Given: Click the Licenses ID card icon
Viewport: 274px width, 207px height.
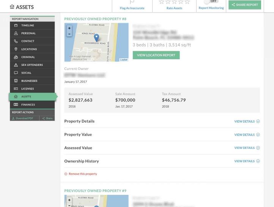Looking at the screenshot, I should tap(16, 89).
